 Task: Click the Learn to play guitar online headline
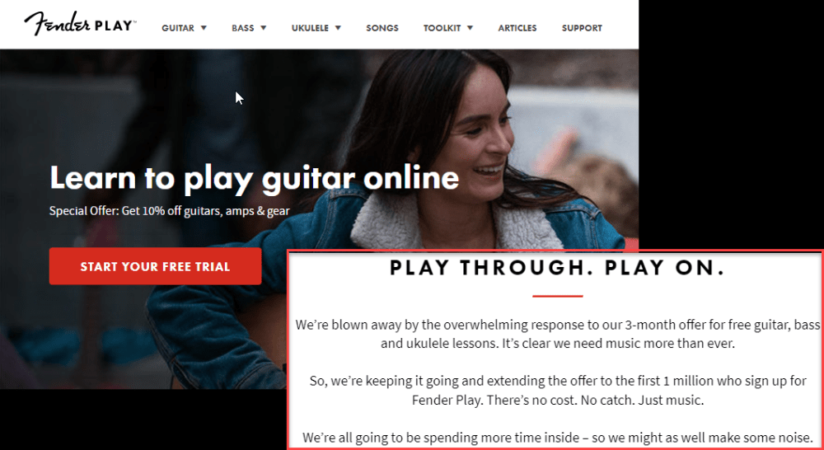[255, 179]
